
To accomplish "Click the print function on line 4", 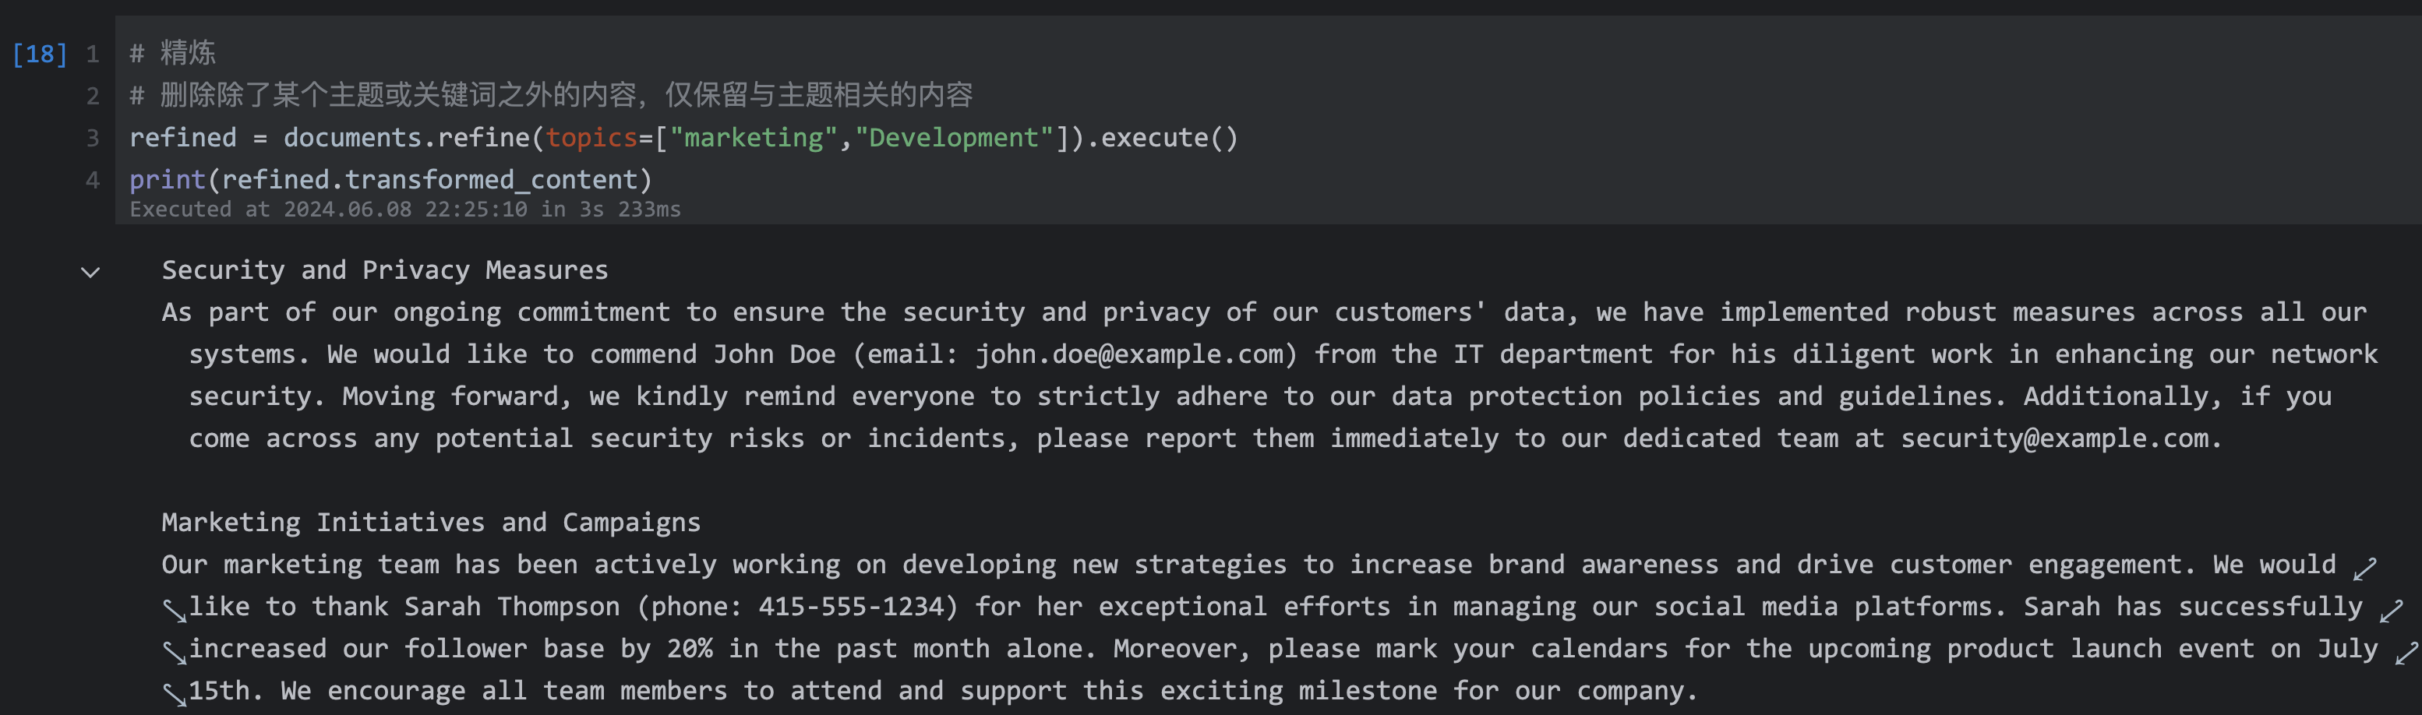I will (168, 179).
